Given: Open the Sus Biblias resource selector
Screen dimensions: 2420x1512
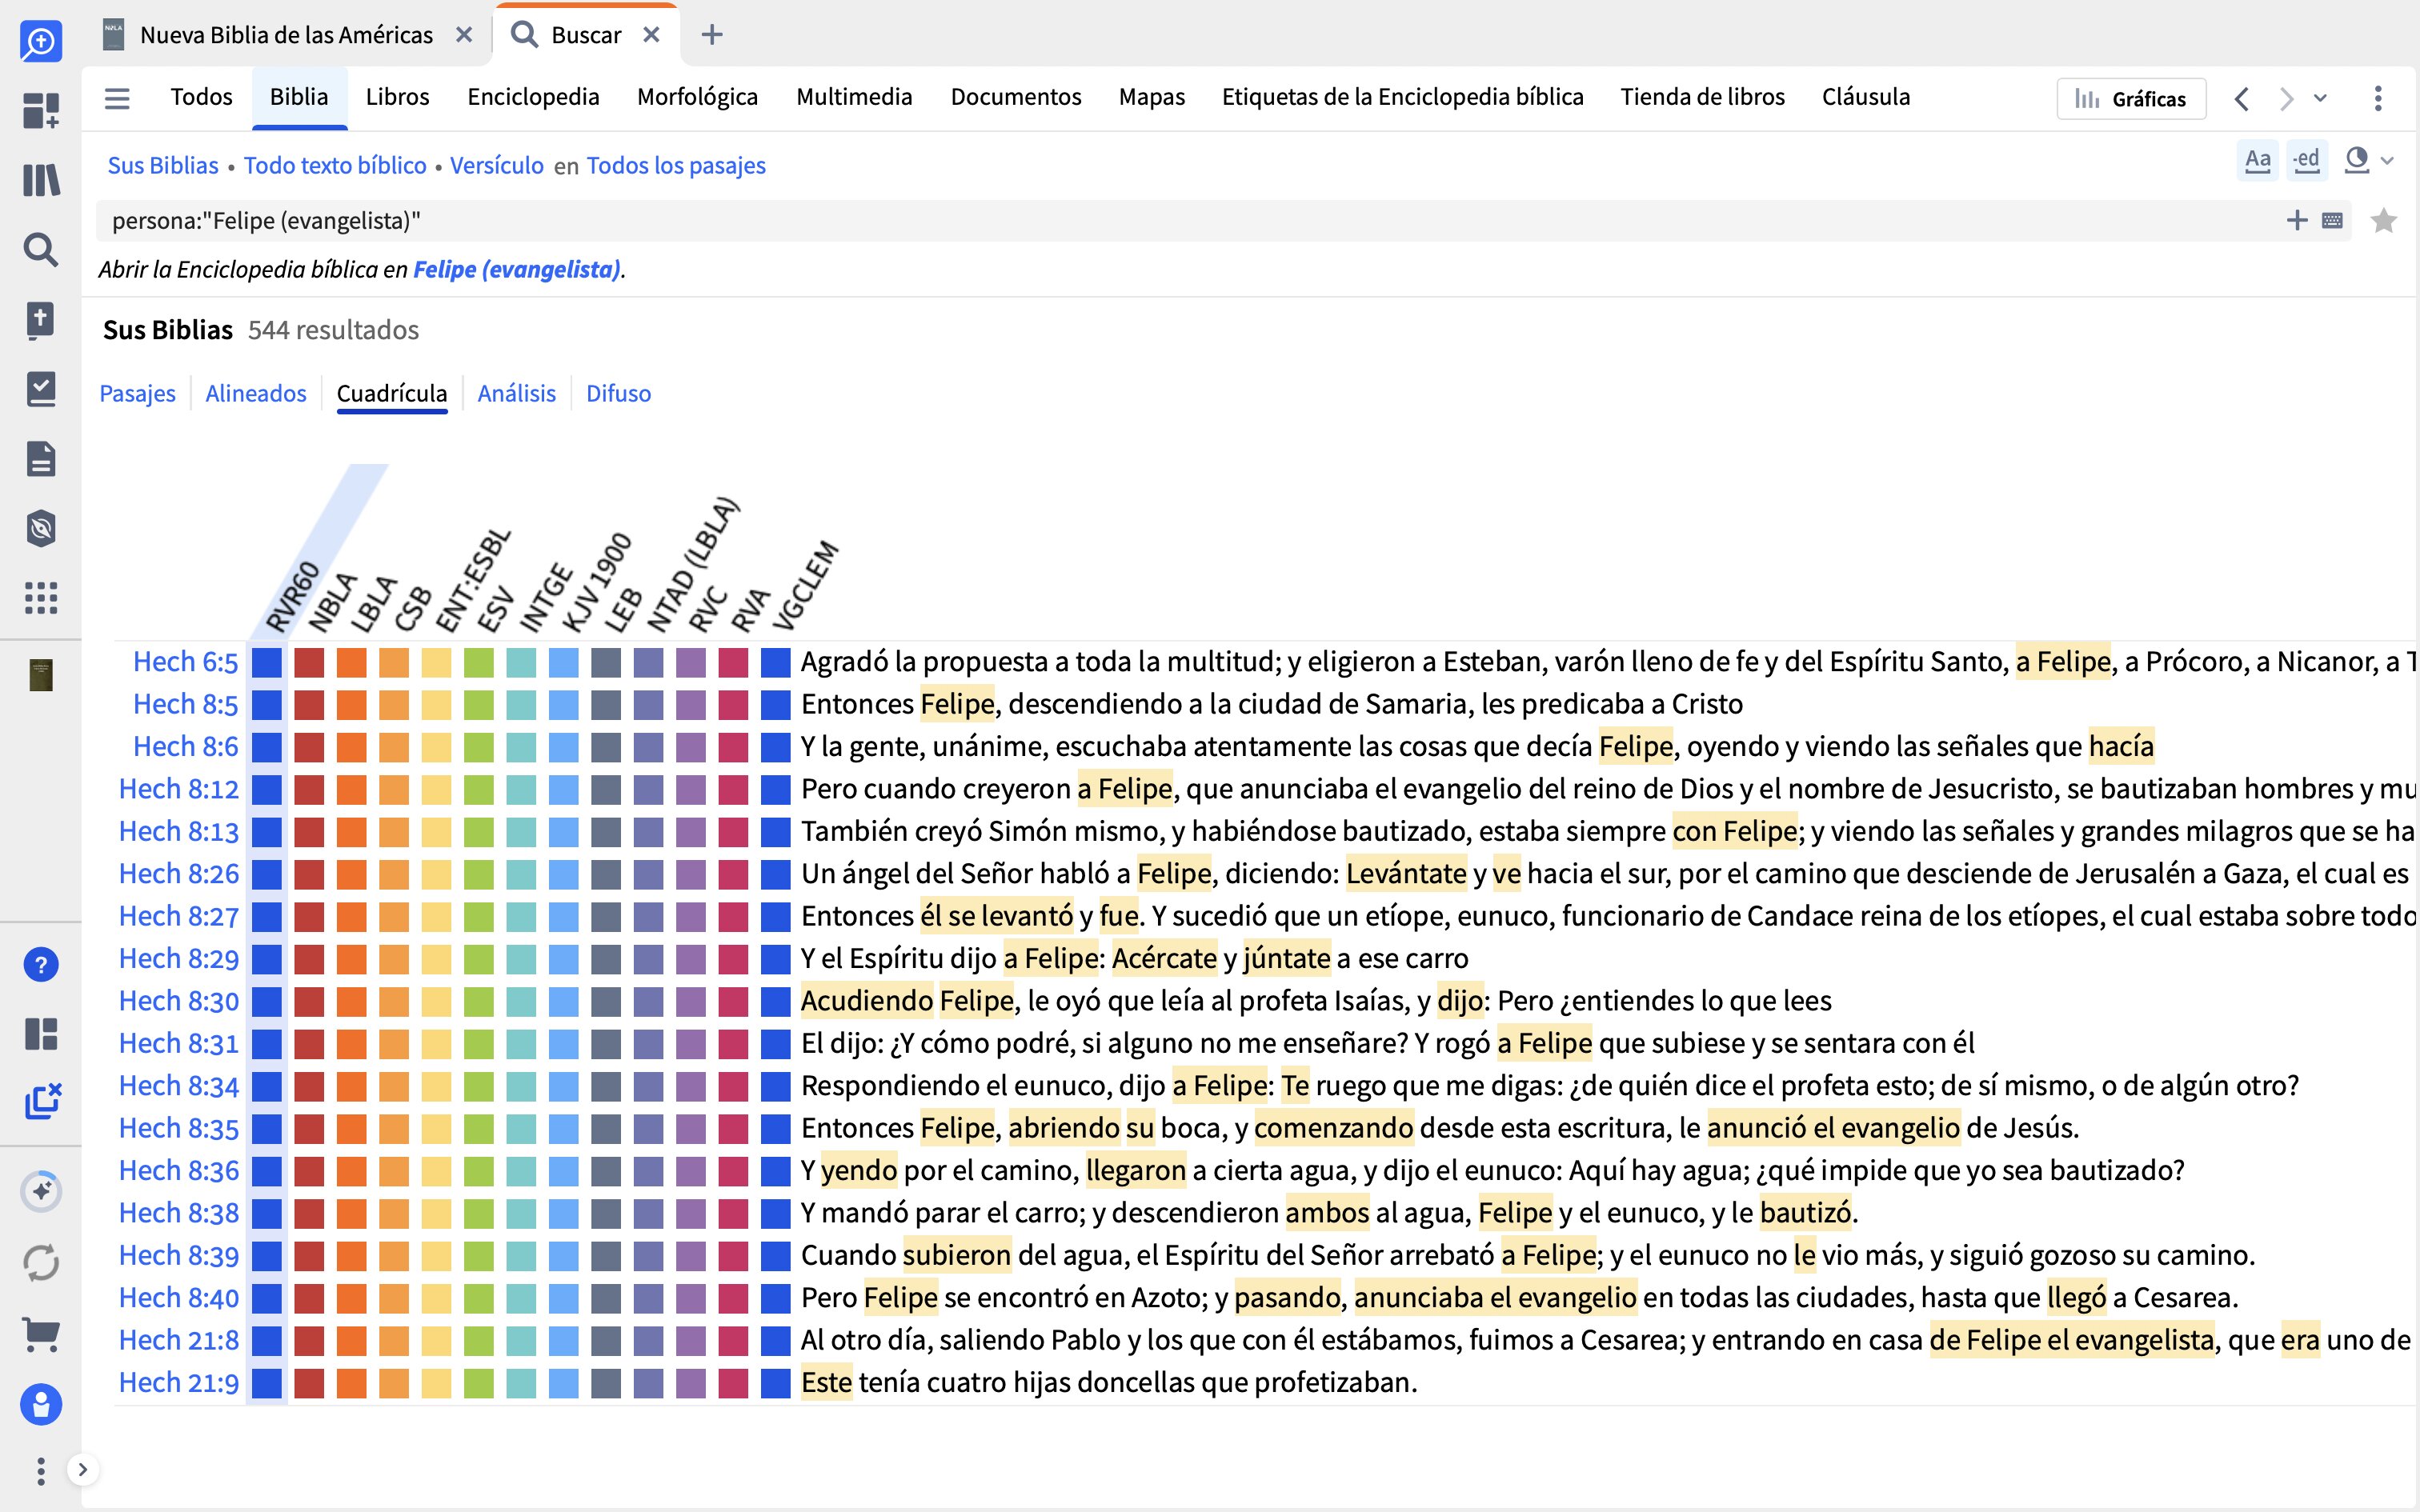Looking at the screenshot, I should (162, 165).
